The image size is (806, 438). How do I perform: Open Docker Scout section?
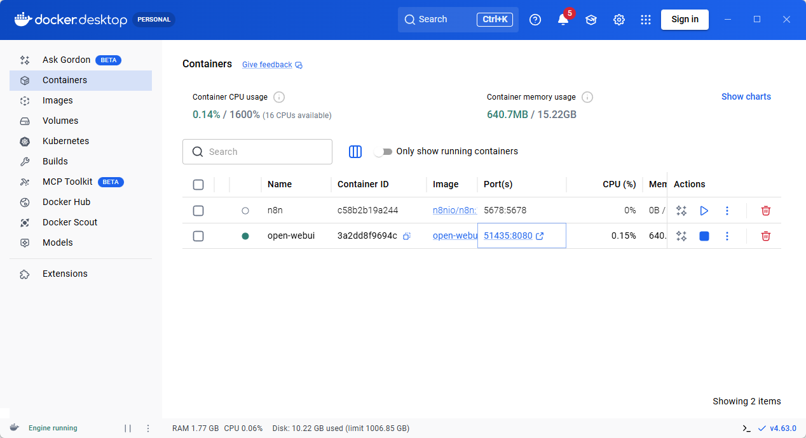pyautogui.click(x=81, y=223)
